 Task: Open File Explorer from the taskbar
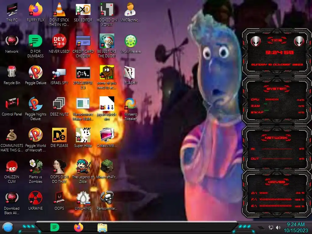(x=102, y=228)
